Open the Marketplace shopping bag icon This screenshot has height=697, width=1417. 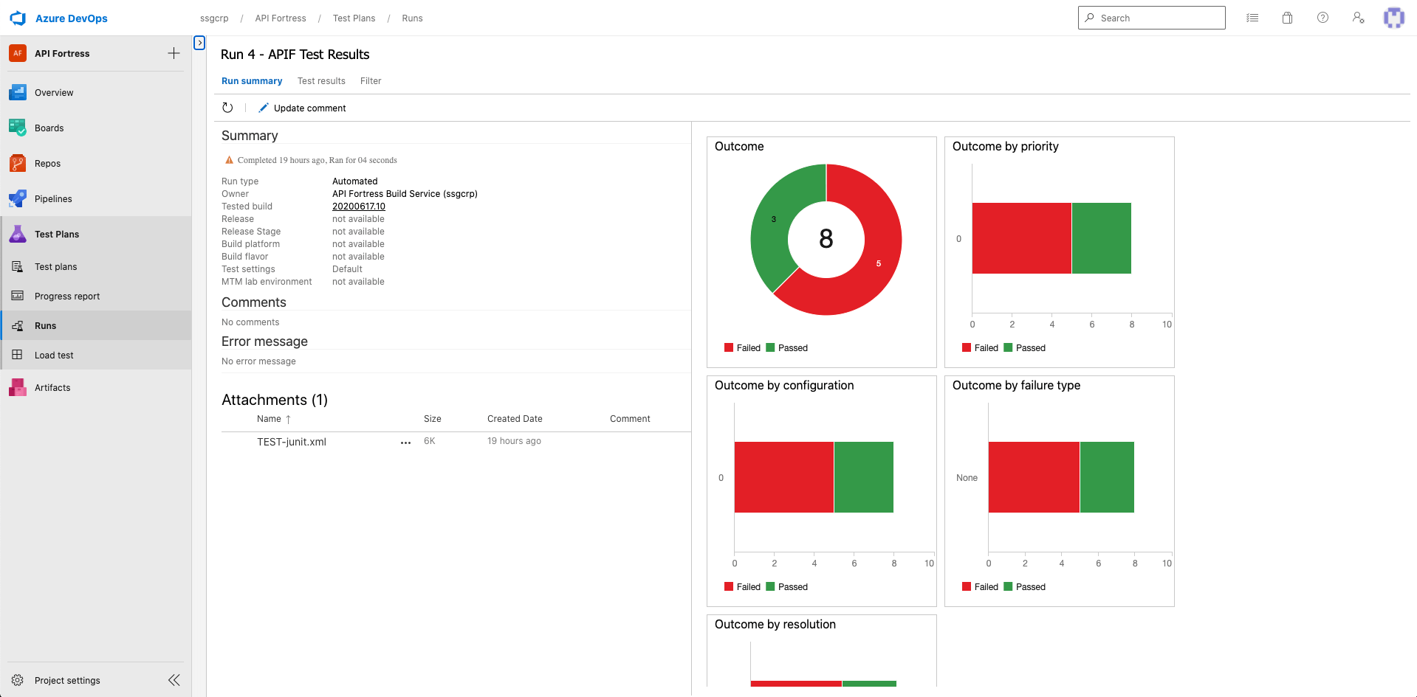click(x=1287, y=17)
